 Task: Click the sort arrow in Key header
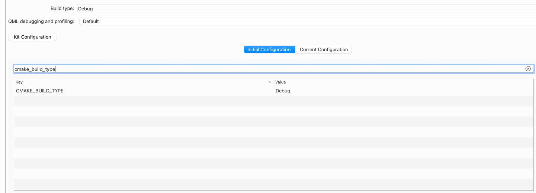point(269,82)
